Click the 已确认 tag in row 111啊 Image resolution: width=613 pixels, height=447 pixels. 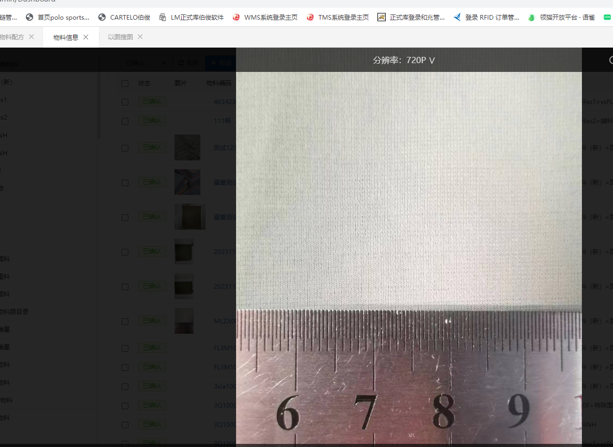point(152,121)
